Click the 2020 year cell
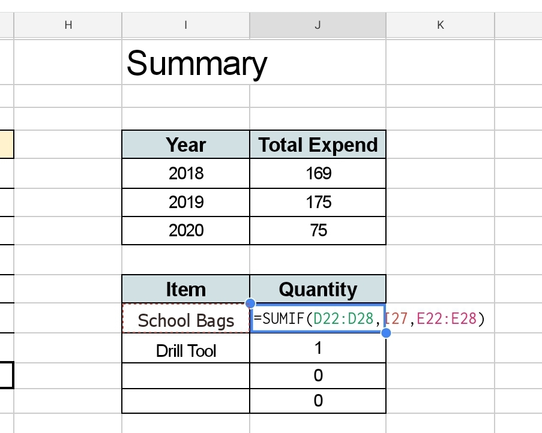Screen dimensions: 542x433 tap(185, 230)
